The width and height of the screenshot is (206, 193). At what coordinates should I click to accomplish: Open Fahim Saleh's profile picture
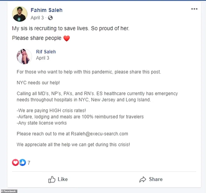(20, 14)
